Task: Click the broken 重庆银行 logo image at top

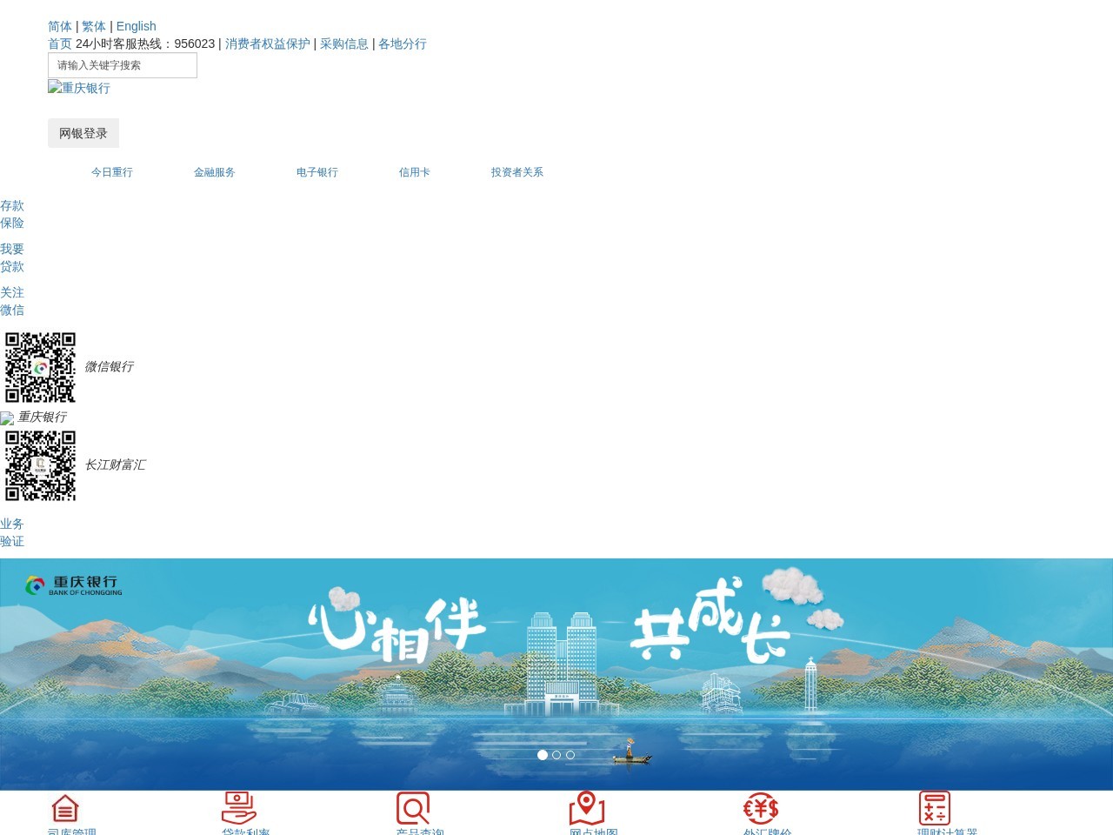Action: pyautogui.click(x=79, y=88)
